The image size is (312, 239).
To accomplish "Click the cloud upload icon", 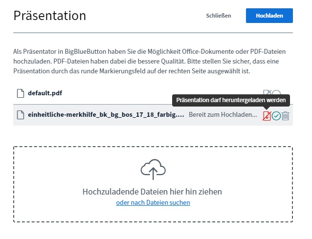I will [153, 170].
